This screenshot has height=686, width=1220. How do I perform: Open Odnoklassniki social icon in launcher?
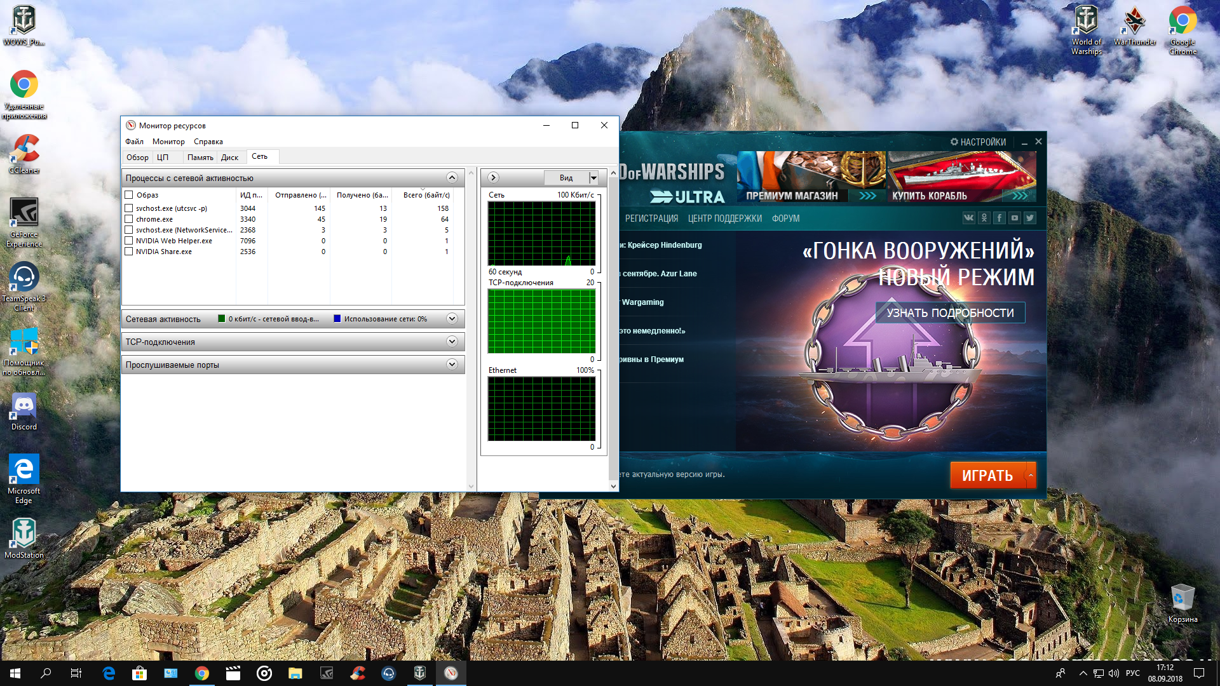[x=984, y=218]
